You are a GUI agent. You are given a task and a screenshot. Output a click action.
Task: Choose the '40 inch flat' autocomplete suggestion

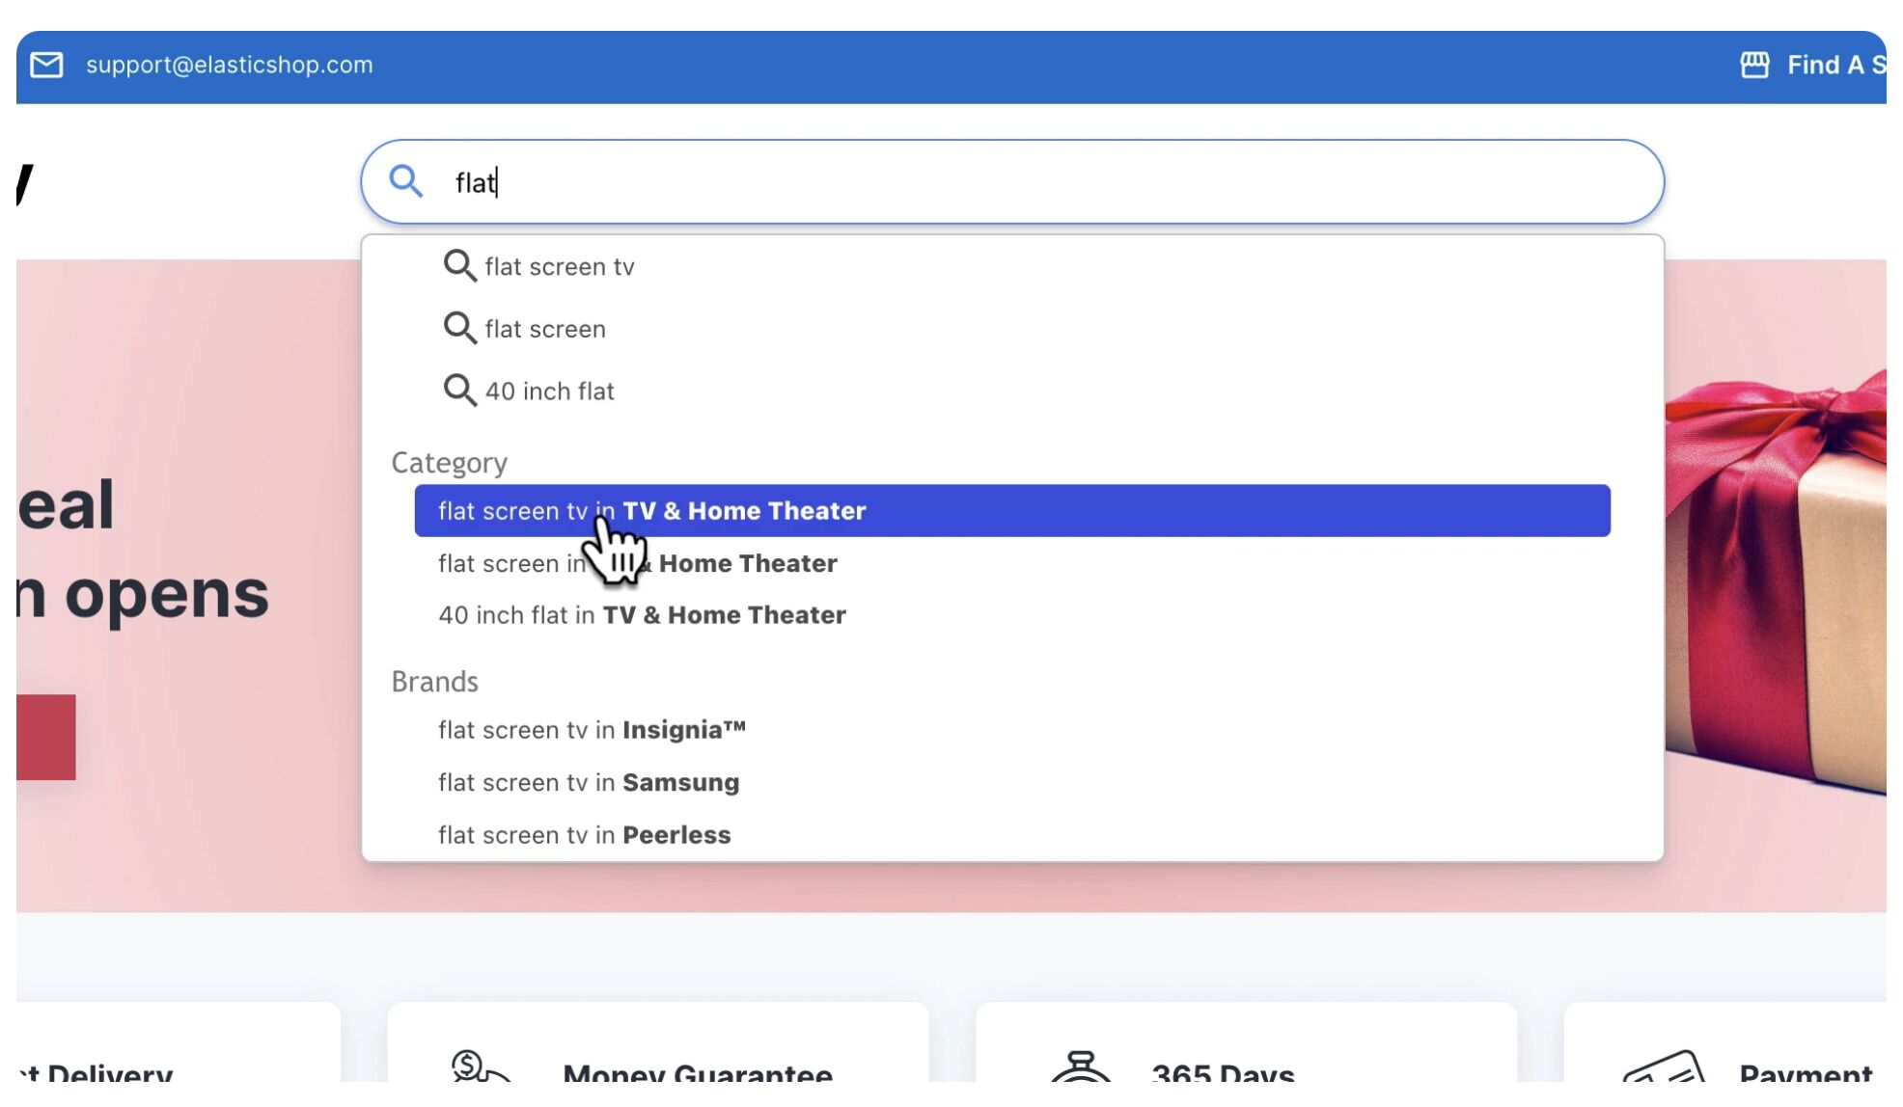pyautogui.click(x=550, y=390)
